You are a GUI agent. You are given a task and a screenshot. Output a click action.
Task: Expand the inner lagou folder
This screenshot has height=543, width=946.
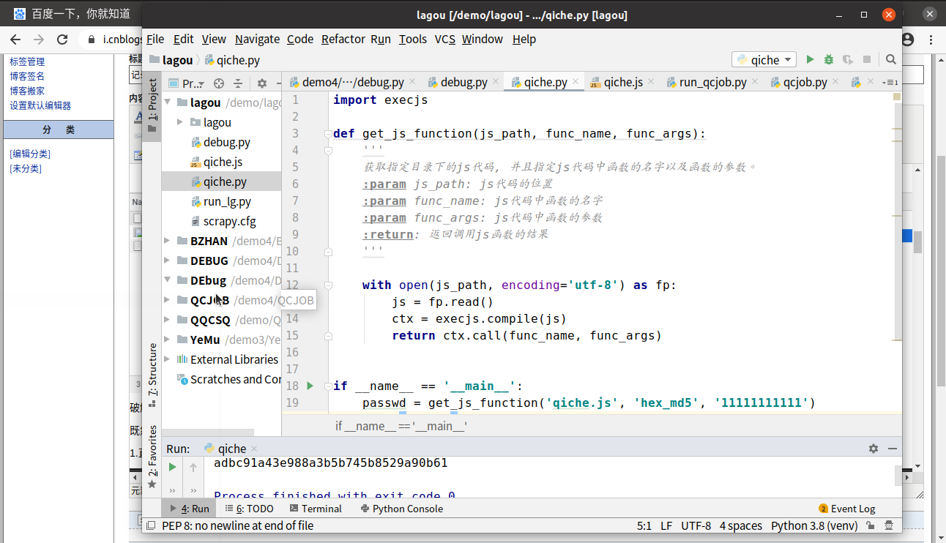coord(180,122)
